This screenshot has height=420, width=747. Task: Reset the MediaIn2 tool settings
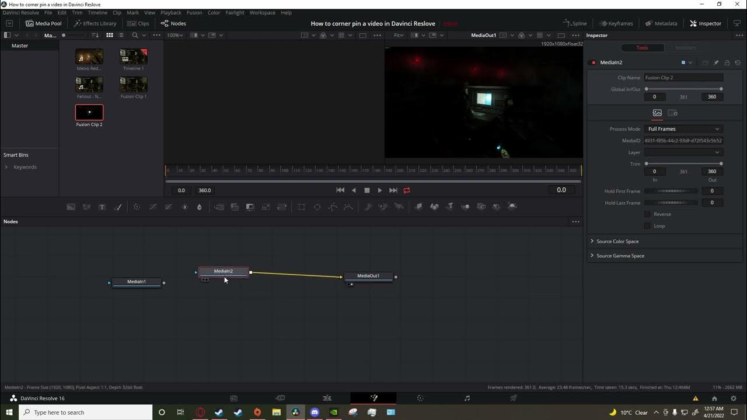[x=738, y=62]
